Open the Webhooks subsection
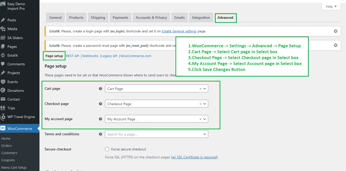 click(x=90, y=56)
